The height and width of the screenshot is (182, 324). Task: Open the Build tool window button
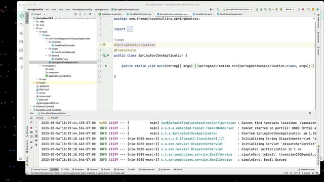click(132, 169)
